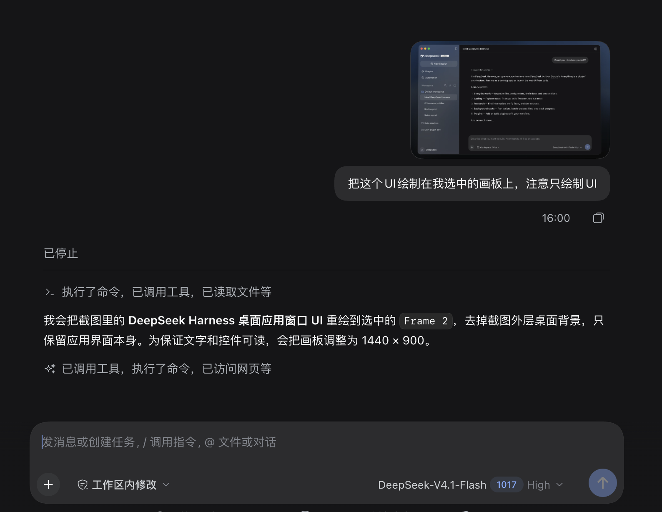
Task: Open the High effort level dropdown
Action: (545, 485)
